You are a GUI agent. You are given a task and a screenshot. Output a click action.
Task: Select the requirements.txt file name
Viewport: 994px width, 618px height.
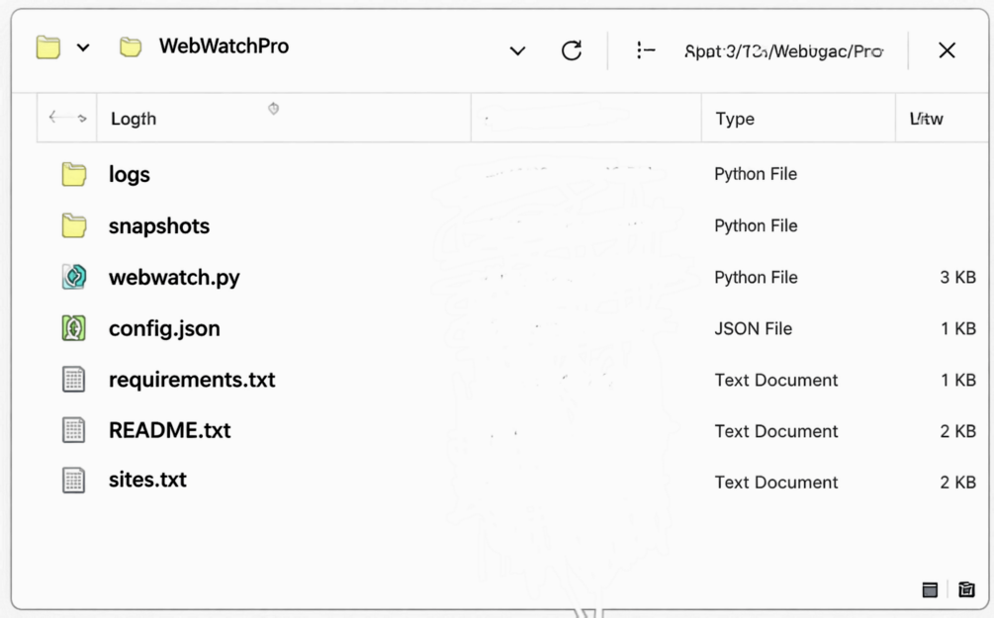click(192, 380)
